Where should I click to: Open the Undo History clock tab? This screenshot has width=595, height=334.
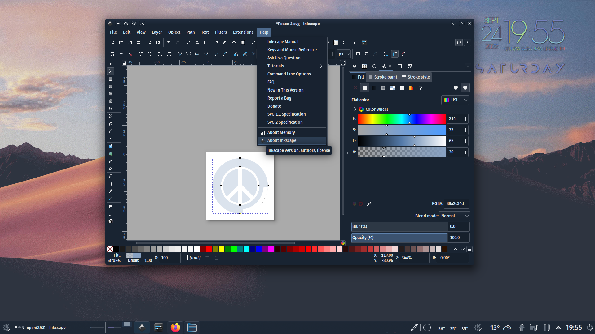(x=374, y=66)
